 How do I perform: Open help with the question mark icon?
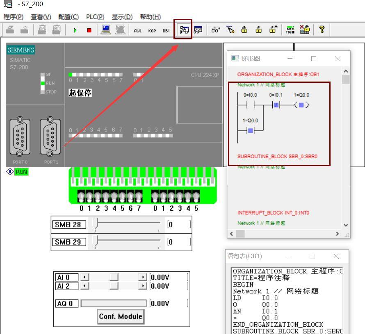[322, 30]
